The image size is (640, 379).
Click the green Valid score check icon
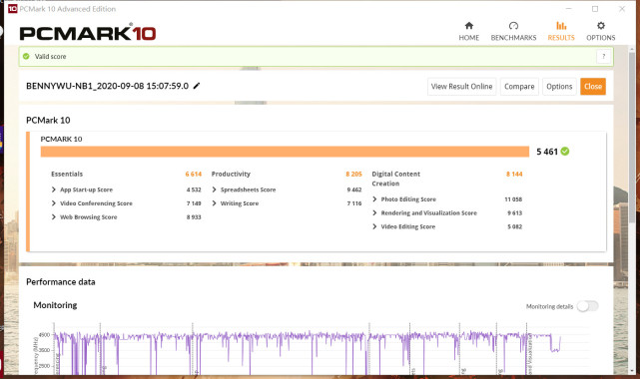(x=27, y=56)
